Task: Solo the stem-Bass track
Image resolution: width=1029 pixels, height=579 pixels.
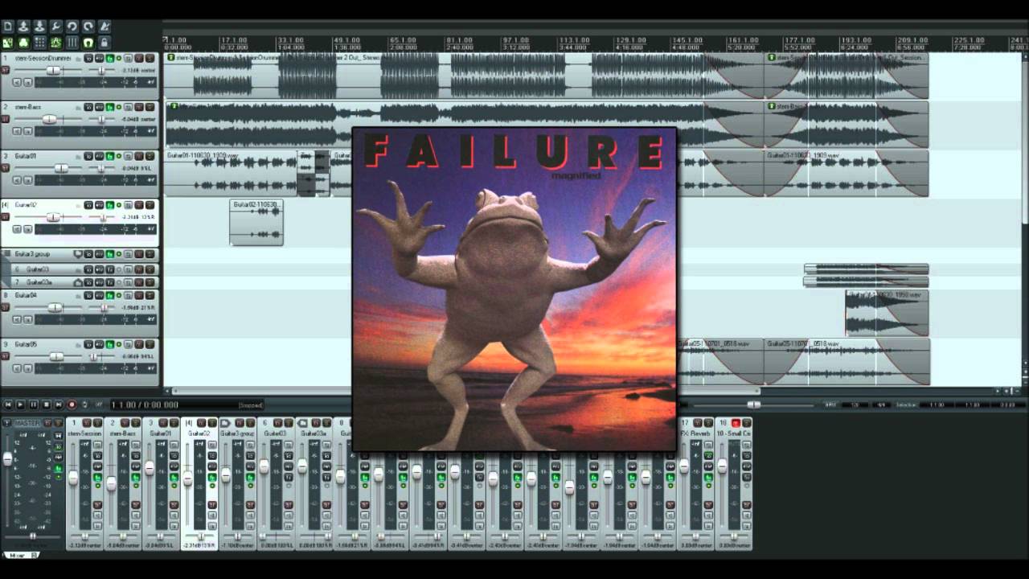Action: pos(150,107)
